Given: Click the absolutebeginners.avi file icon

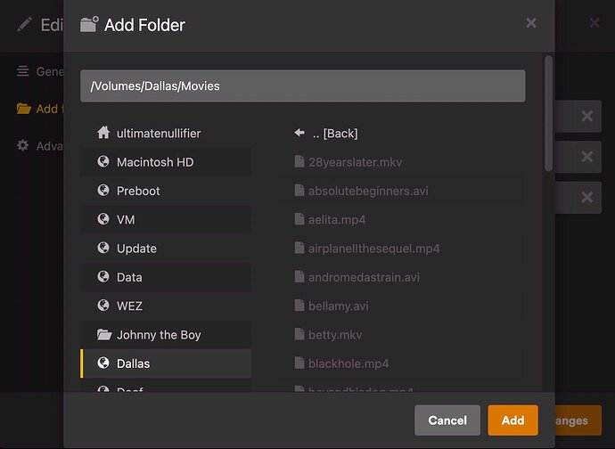Looking at the screenshot, I should point(299,191).
